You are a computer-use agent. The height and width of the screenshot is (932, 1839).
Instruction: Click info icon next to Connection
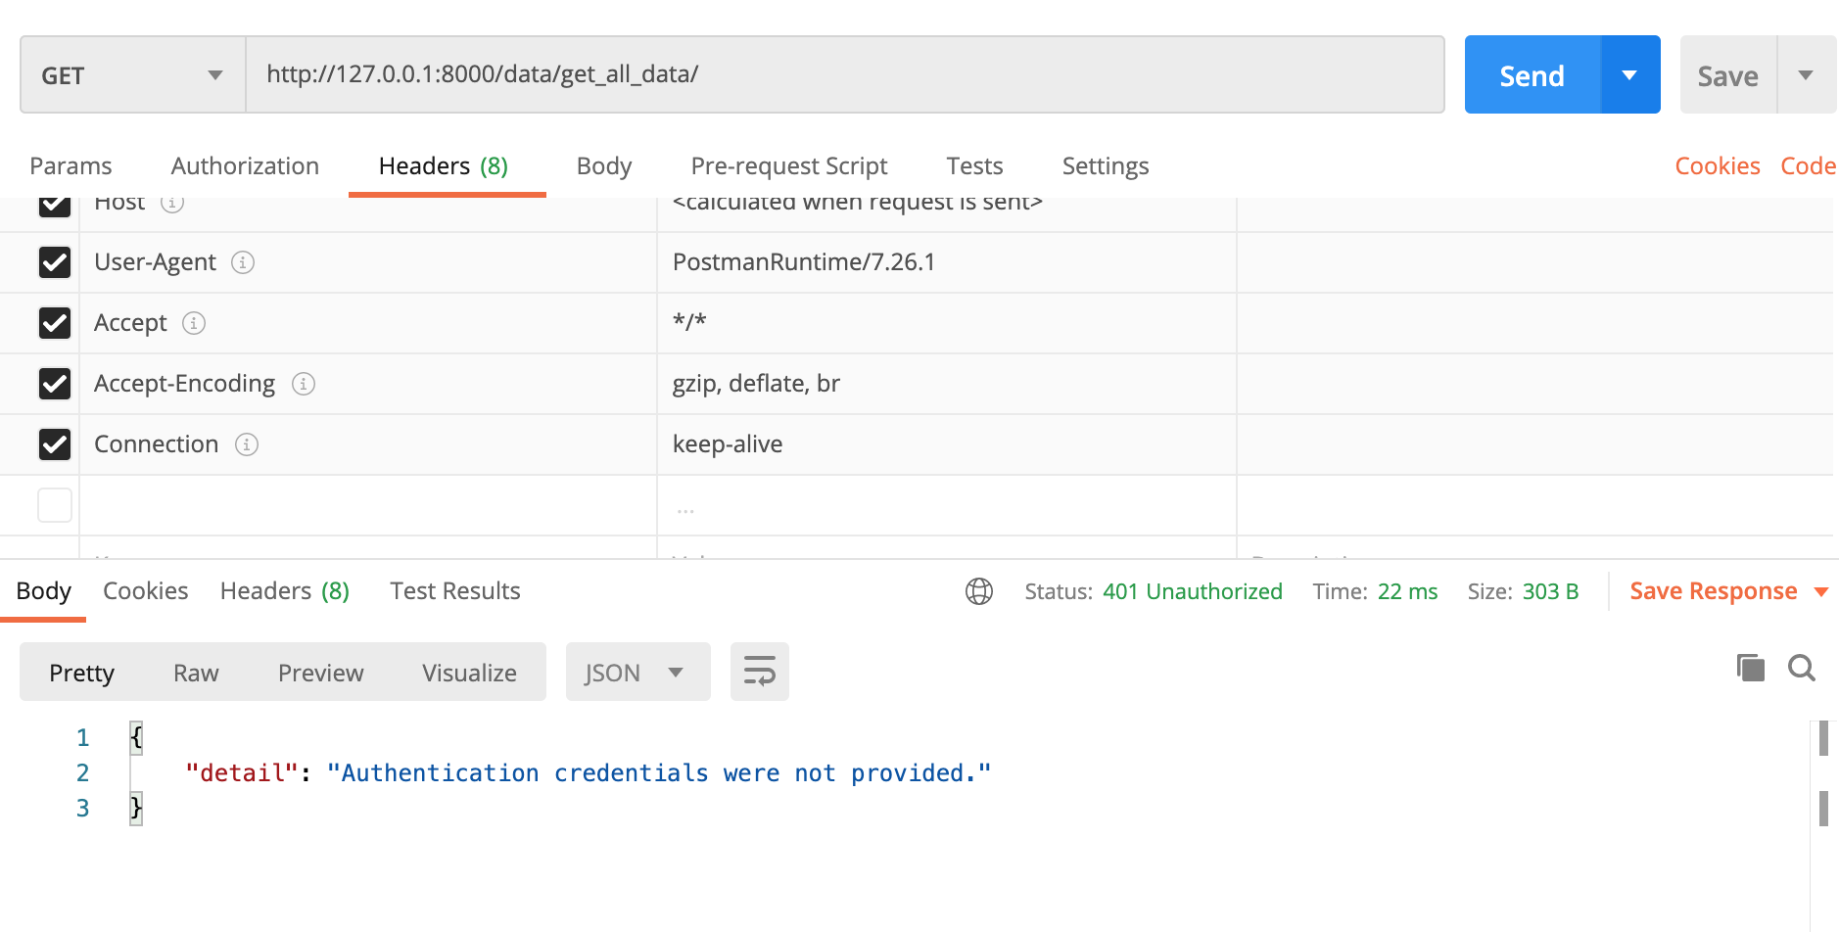[247, 444]
